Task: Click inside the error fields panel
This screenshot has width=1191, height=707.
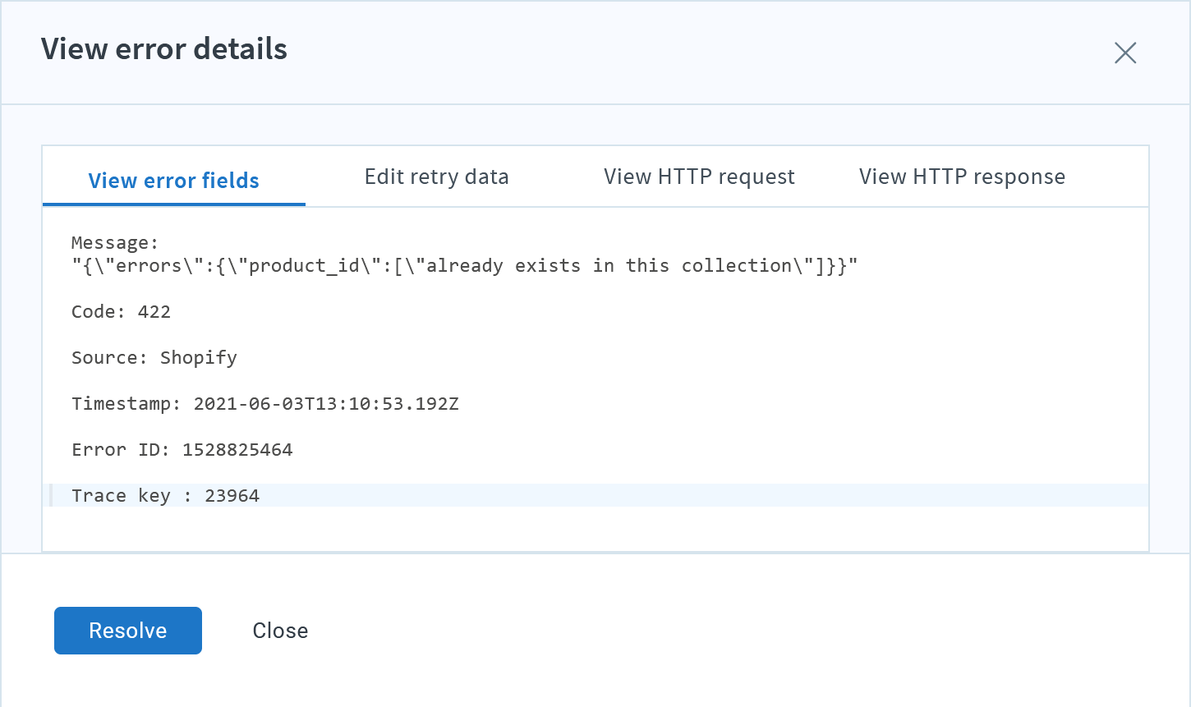Action: 595,378
